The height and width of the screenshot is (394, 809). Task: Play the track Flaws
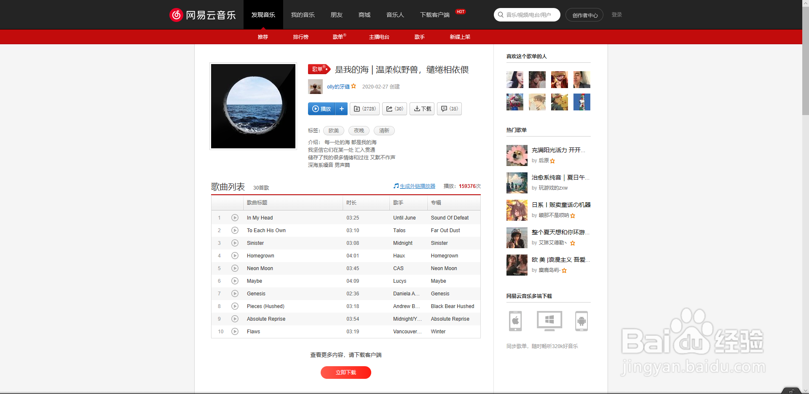[x=235, y=332]
